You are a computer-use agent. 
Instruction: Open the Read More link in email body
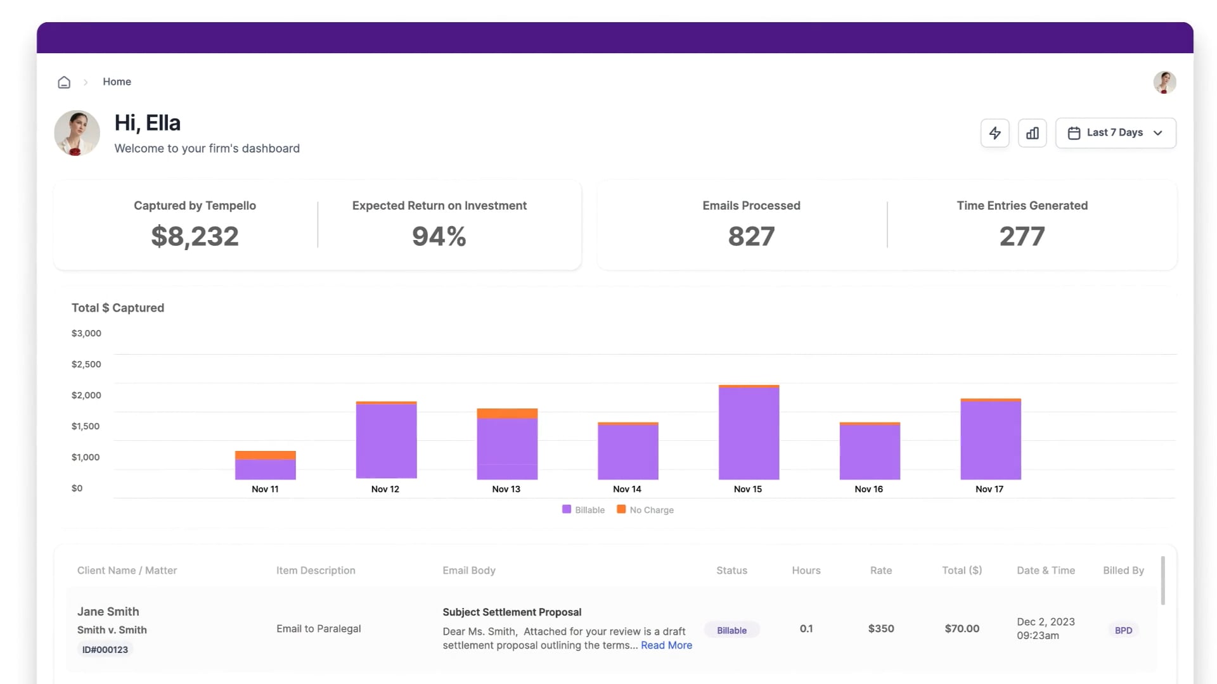[x=666, y=645]
